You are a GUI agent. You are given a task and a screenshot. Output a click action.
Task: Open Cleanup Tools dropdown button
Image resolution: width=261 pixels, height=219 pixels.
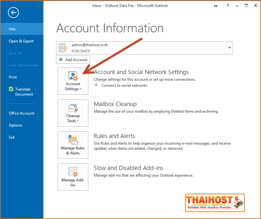click(x=73, y=113)
